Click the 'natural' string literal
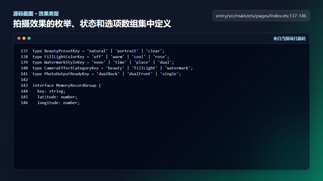Viewport: 323px width, 181px height. pyautogui.click(x=97, y=51)
